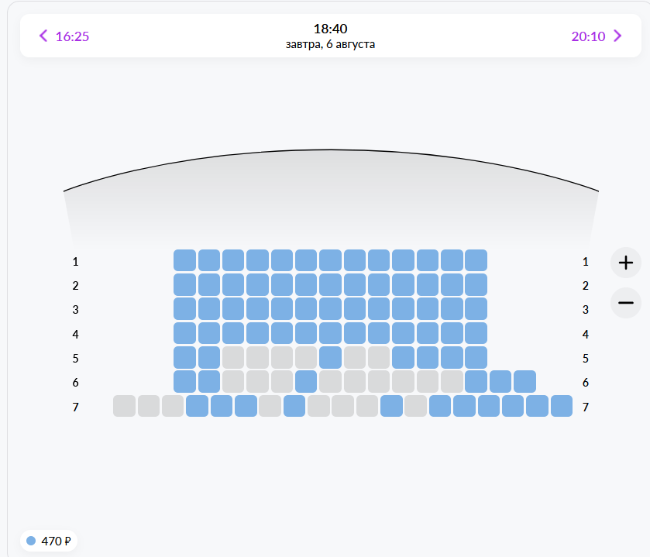Zoom out with the minus button
This screenshot has height=557, width=650.
click(625, 303)
